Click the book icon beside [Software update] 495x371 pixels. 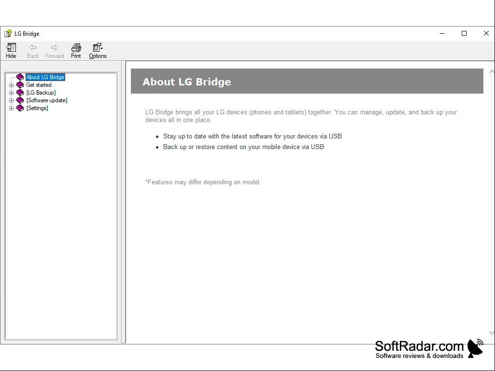coord(20,100)
